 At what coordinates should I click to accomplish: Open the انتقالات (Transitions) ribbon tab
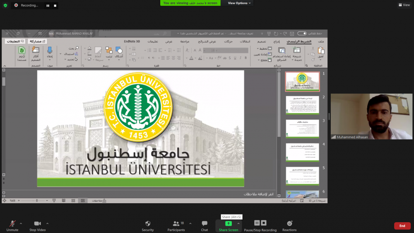click(245, 41)
